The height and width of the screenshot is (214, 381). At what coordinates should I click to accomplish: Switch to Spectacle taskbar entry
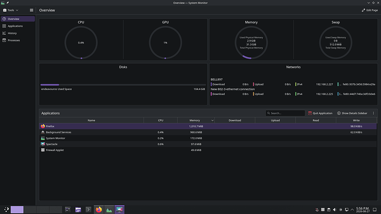[120, 210]
